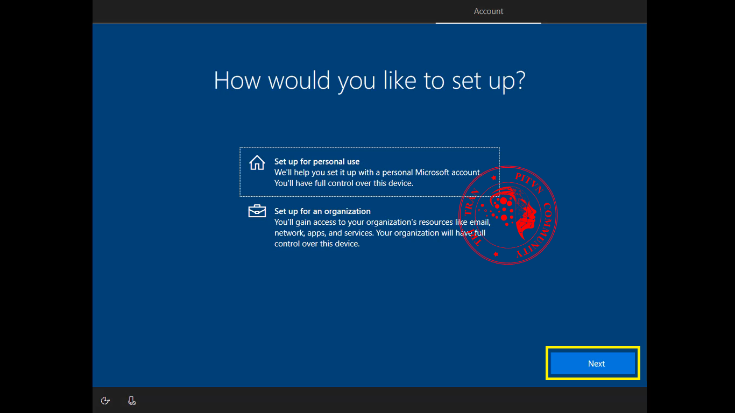
Task: Select Set up for personal use
Action: click(370, 172)
